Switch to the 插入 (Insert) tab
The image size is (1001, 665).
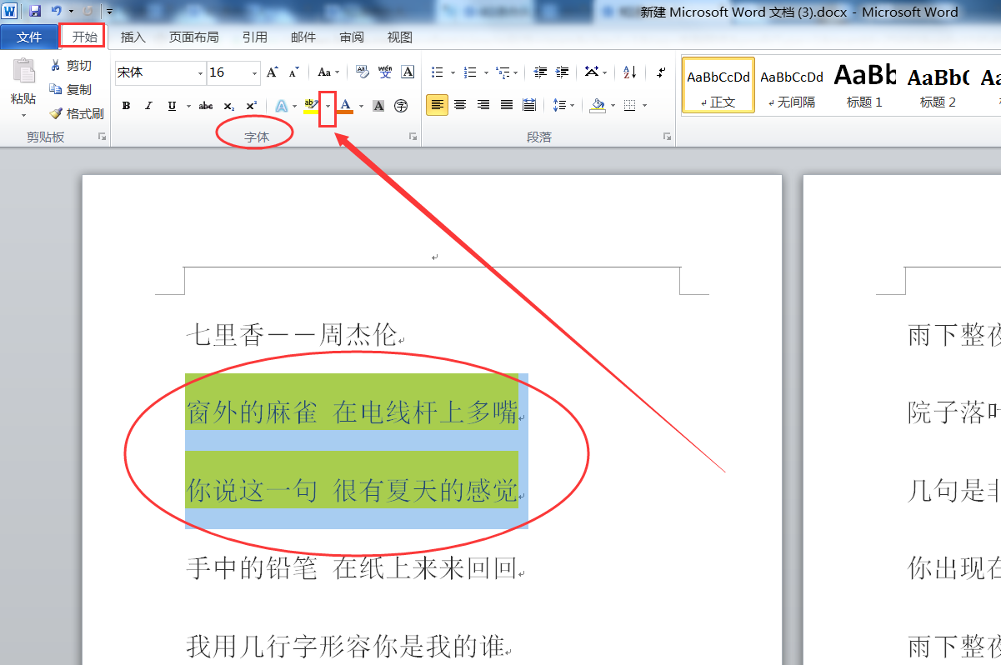coord(133,37)
